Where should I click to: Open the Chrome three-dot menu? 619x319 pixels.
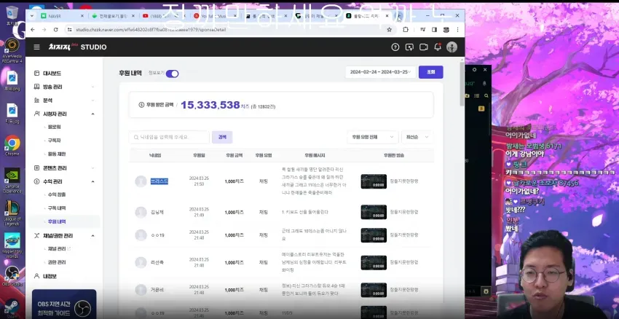tap(457, 30)
